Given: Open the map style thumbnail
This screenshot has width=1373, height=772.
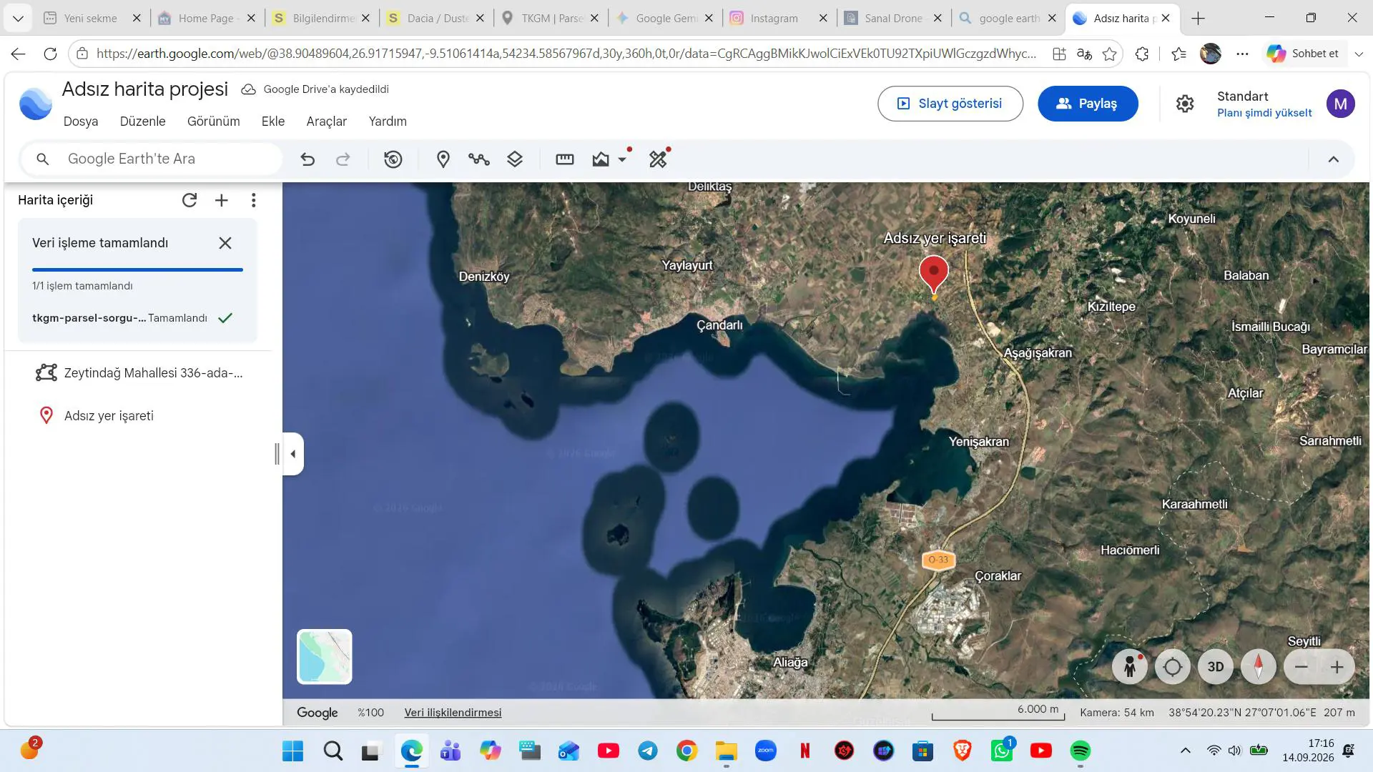Looking at the screenshot, I should click(x=325, y=656).
